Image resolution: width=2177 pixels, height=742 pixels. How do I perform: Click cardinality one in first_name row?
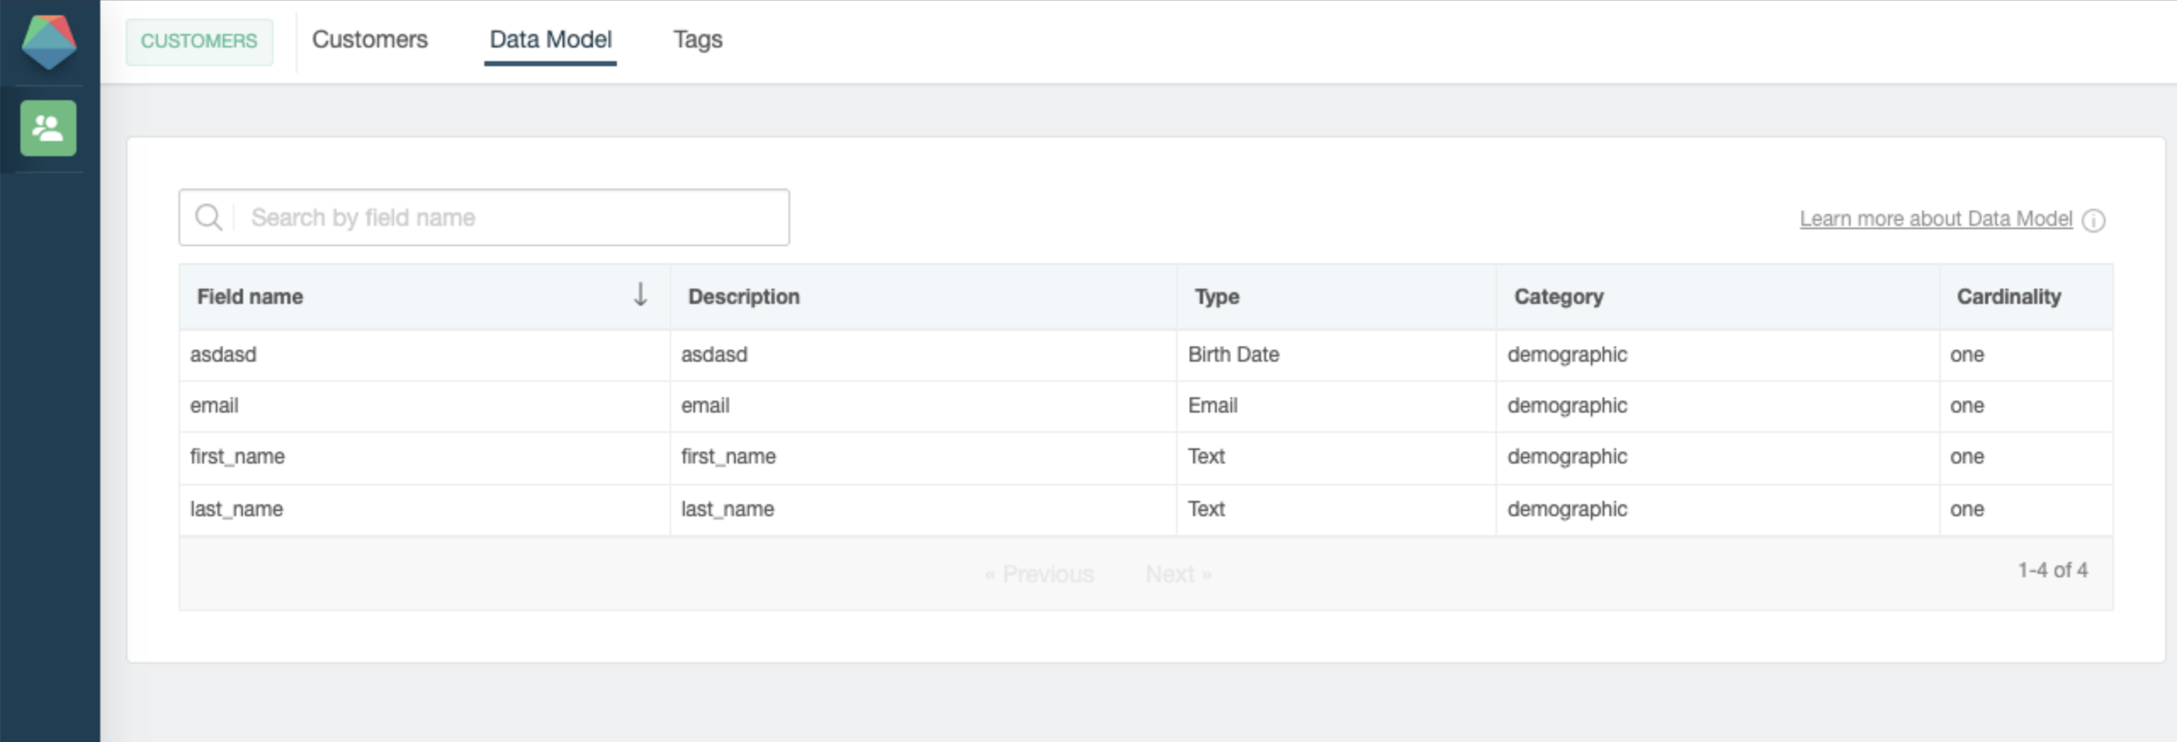click(2027, 458)
